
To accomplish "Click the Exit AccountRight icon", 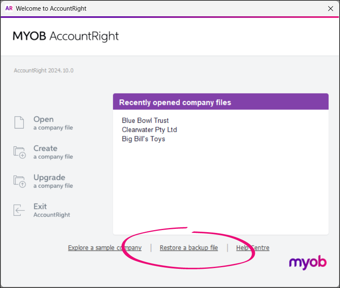I will [x=19, y=210].
